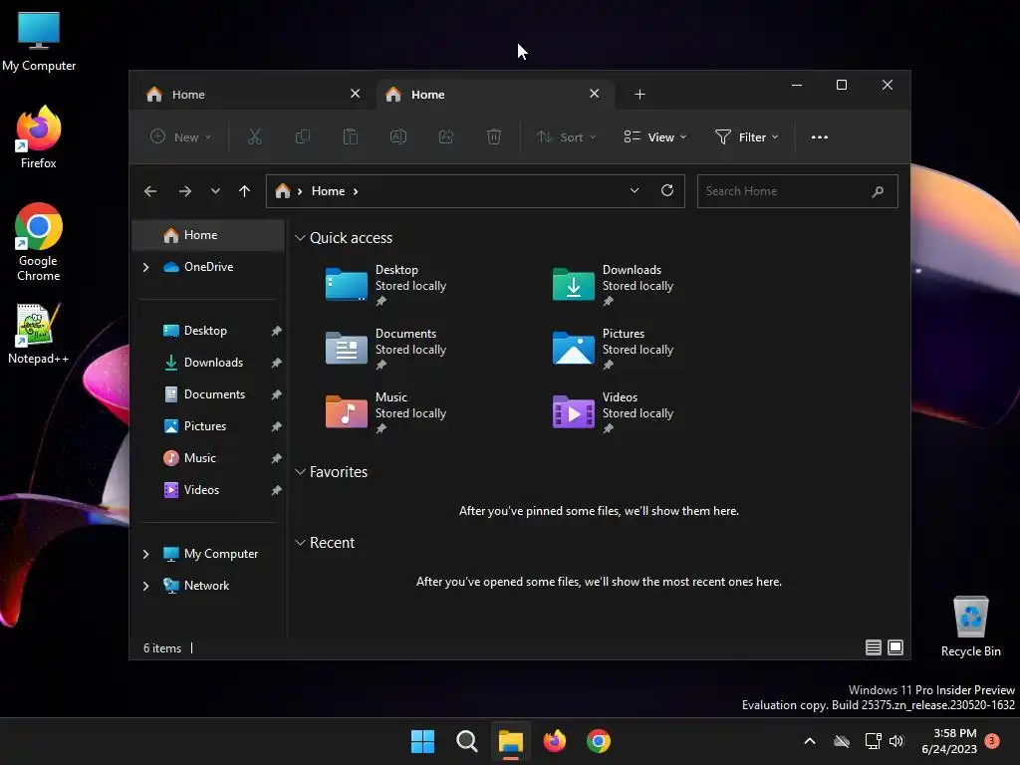Select the second Home tab
The width and height of the screenshot is (1020, 765).
coord(494,95)
